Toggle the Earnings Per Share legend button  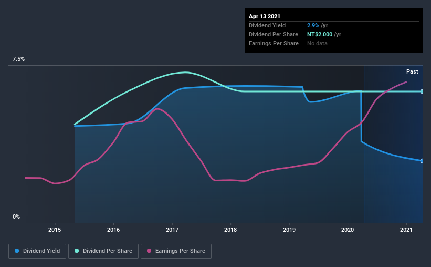[x=176, y=251]
